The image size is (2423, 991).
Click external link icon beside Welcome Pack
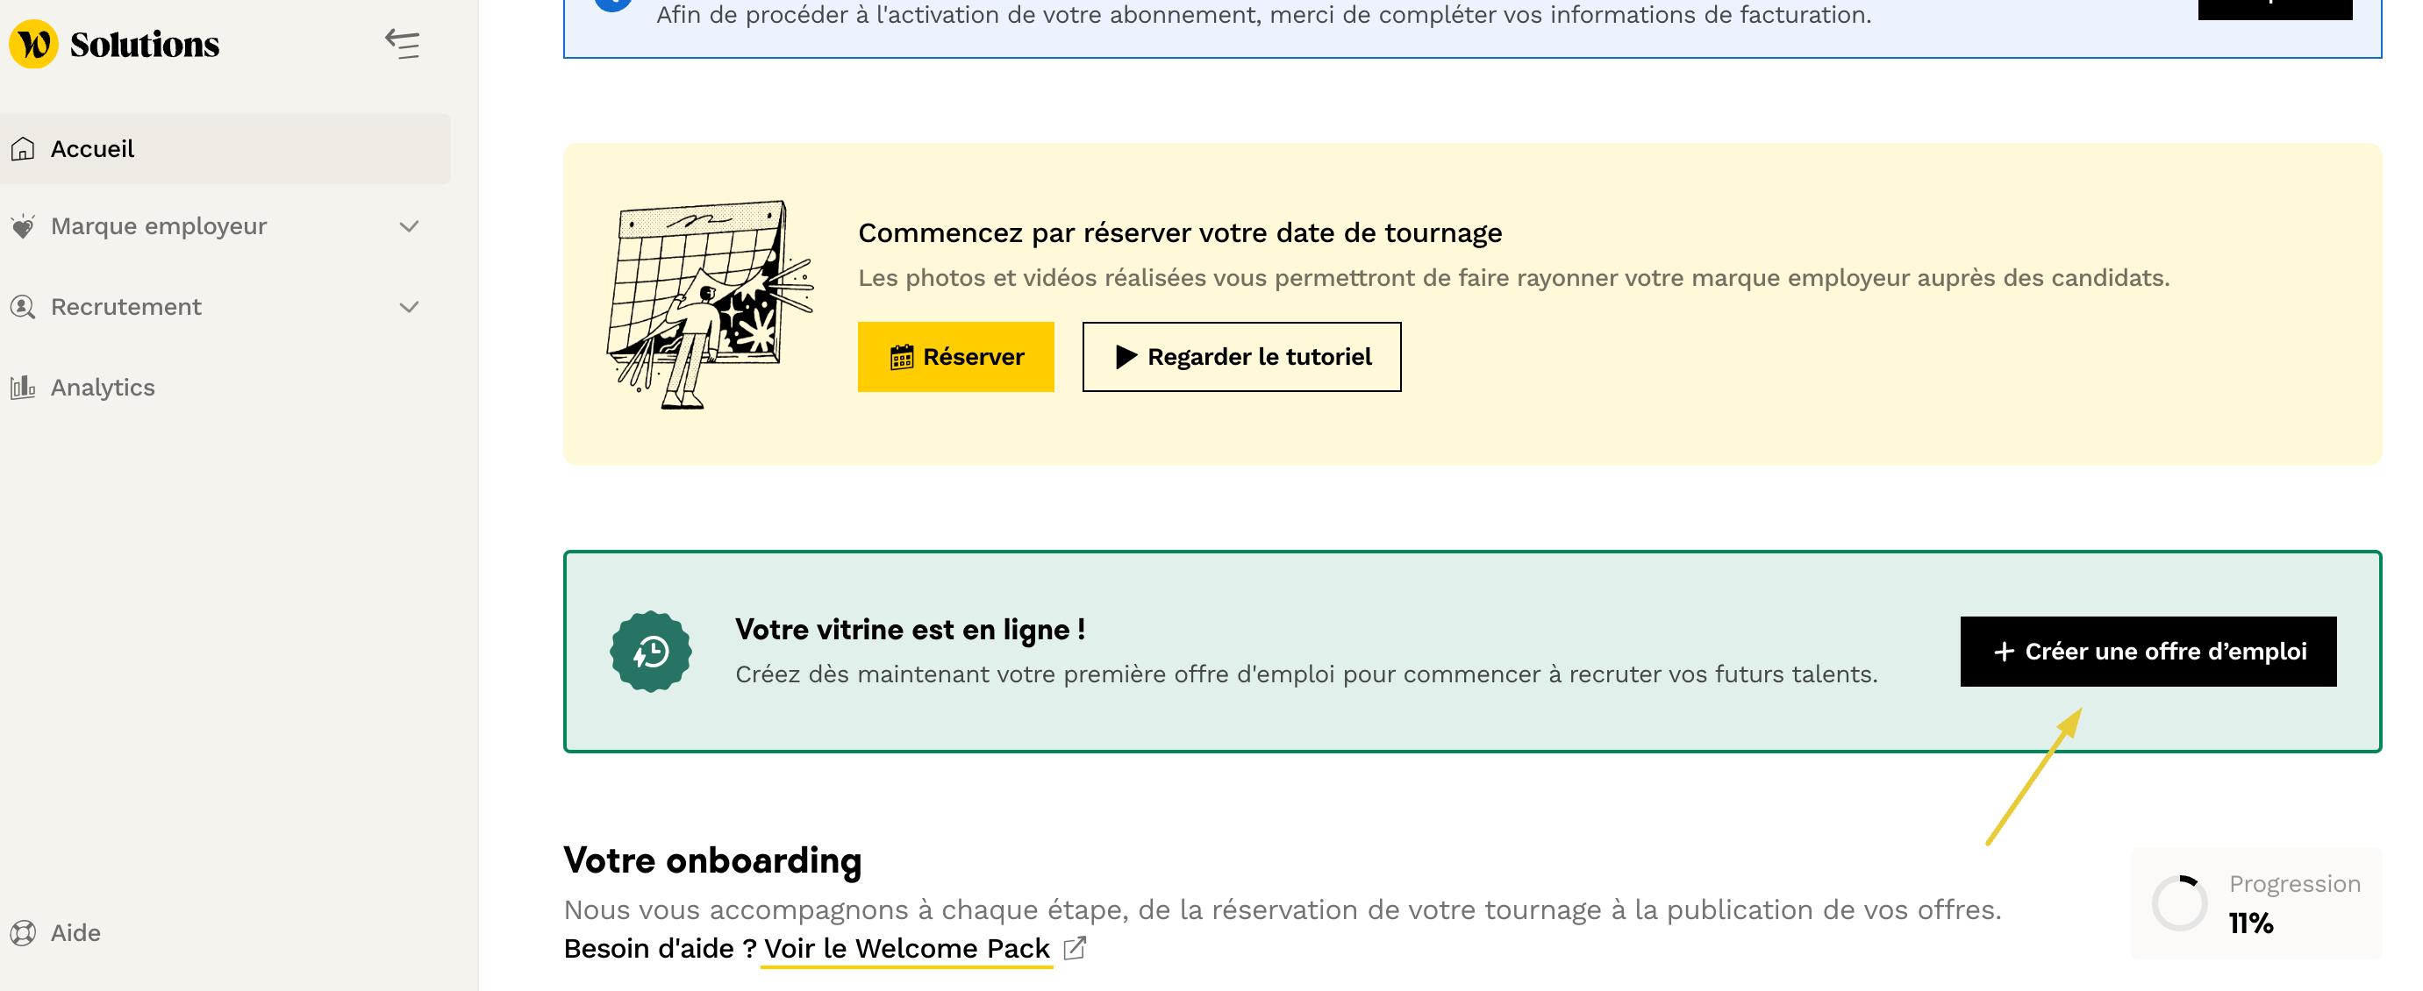click(1074, 948)
